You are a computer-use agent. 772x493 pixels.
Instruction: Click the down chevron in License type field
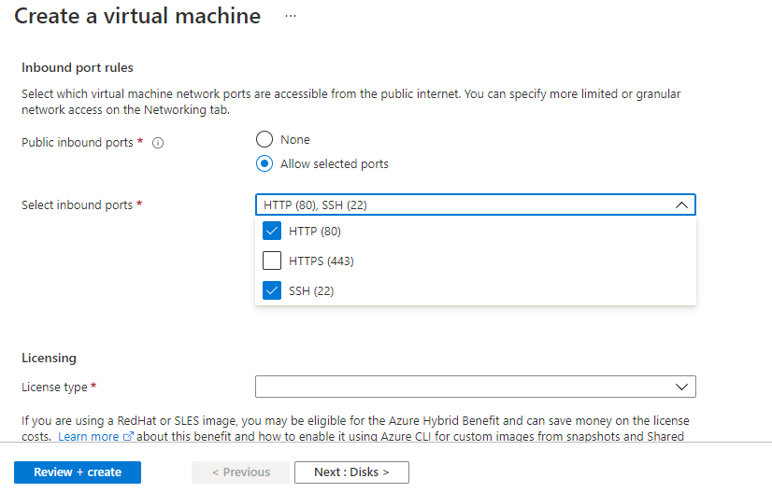pyautogui.click(x=681, y=387)
